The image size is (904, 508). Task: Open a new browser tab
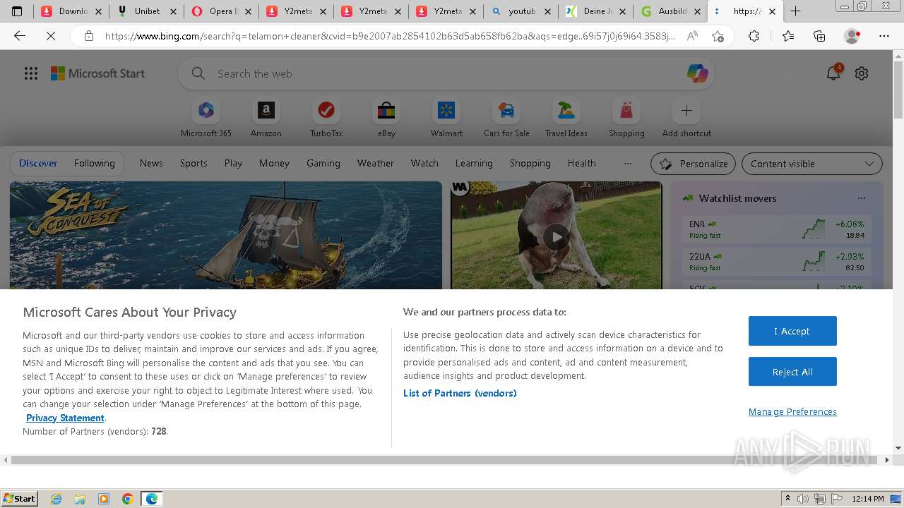point(796,11)
